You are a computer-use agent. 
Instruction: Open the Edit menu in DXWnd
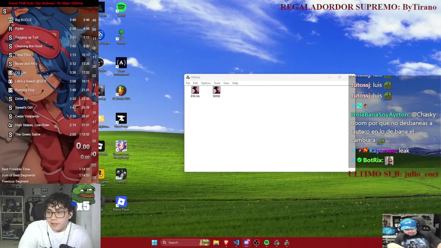(195, 83)
